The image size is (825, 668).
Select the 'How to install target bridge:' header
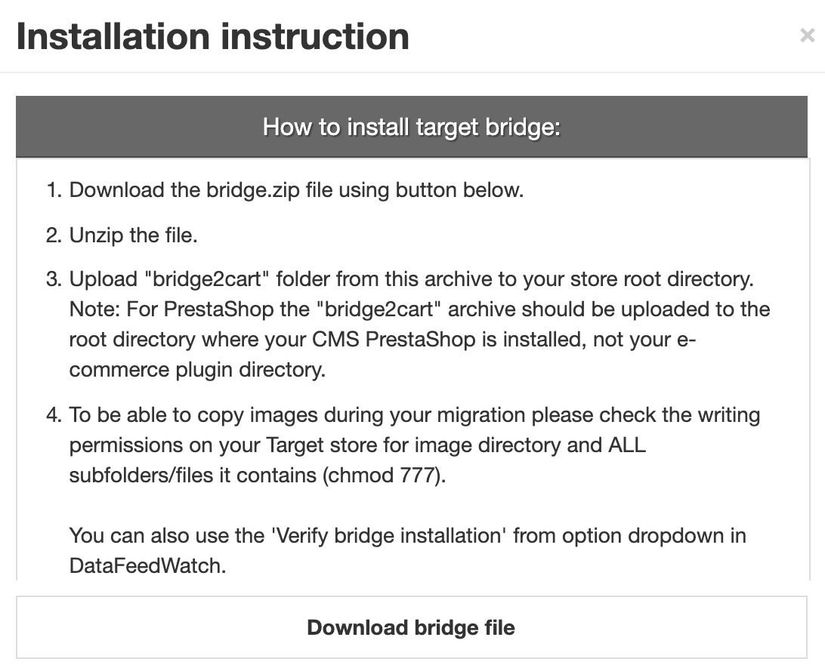[412, 127]
